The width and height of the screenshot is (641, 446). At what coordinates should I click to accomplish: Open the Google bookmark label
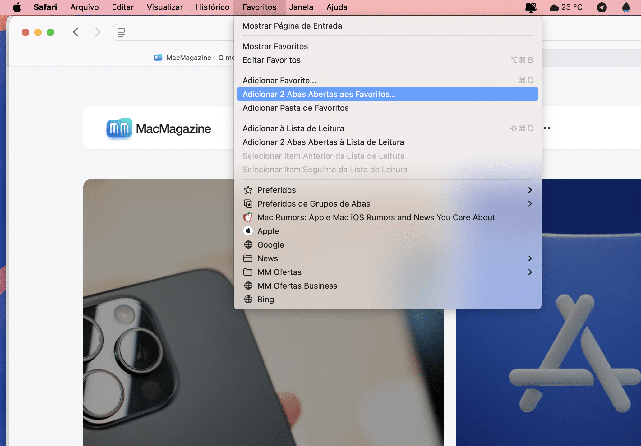click(x=270, y=245)
